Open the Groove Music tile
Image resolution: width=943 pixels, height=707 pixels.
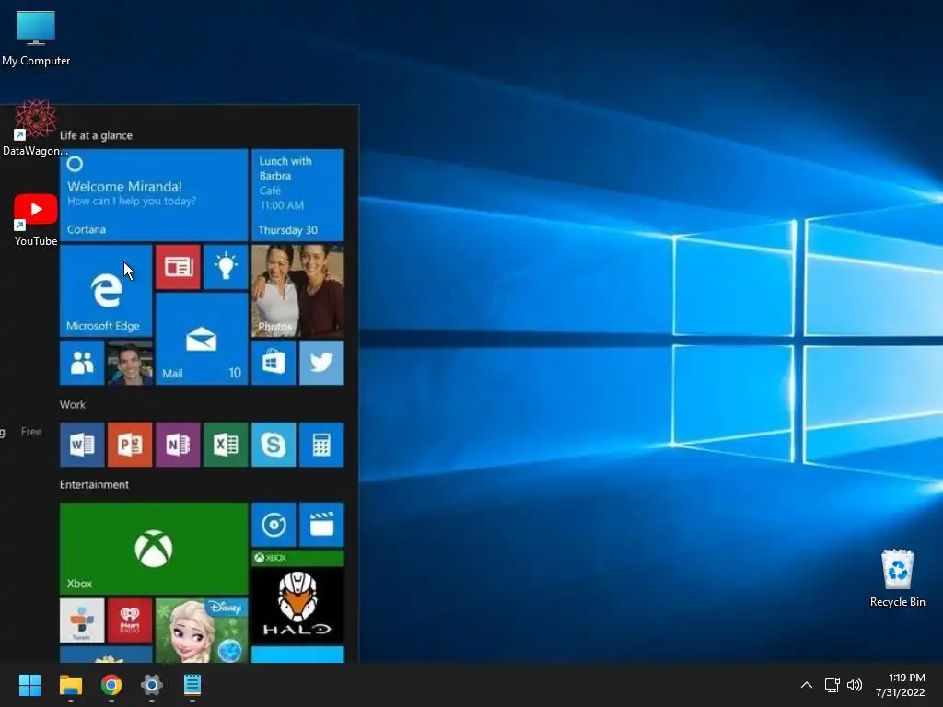pos(274,525)
